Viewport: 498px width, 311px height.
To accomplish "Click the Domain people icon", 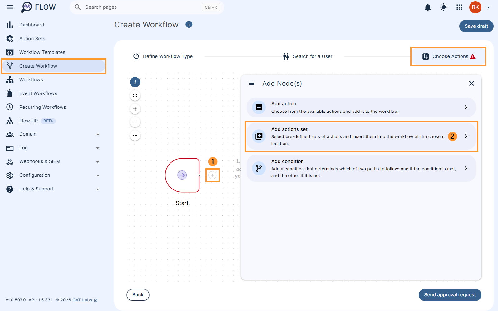I will coord(10,134).
